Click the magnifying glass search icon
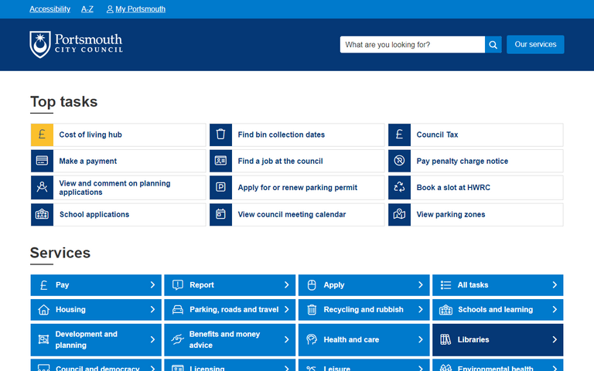This screenshot has height=371, width=594. pos(493,45)
